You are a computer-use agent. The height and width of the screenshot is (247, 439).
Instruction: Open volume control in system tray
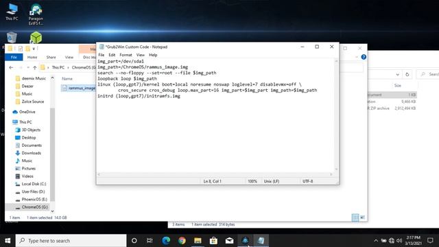coord(399,241)
